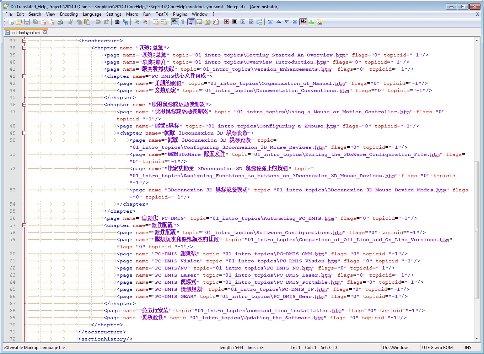Click the Open file icon
This screenshot has height=354, width=484.
pos(19,22)
